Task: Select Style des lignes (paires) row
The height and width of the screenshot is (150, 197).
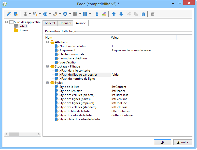Action: pyautogui.click(x=75, y=99)
